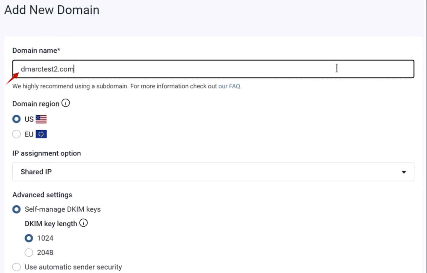This screenshot has height=273, width=427.
Task: Click the Domain name field label
Action: [36, 50]
